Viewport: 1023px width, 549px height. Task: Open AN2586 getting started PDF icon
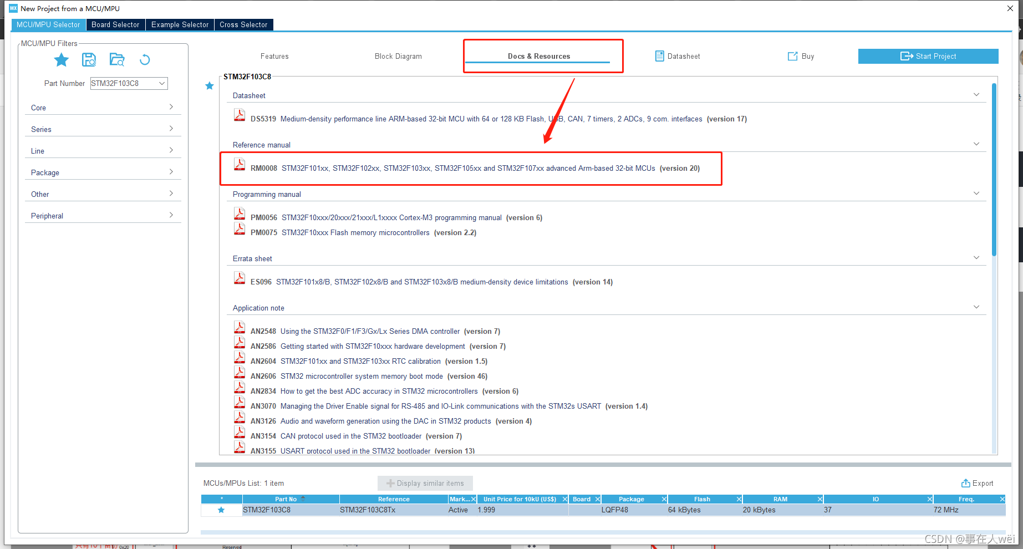240,342
